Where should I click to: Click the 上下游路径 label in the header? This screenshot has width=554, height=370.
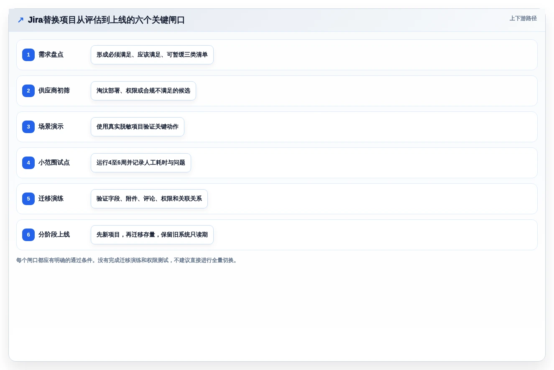523,18
